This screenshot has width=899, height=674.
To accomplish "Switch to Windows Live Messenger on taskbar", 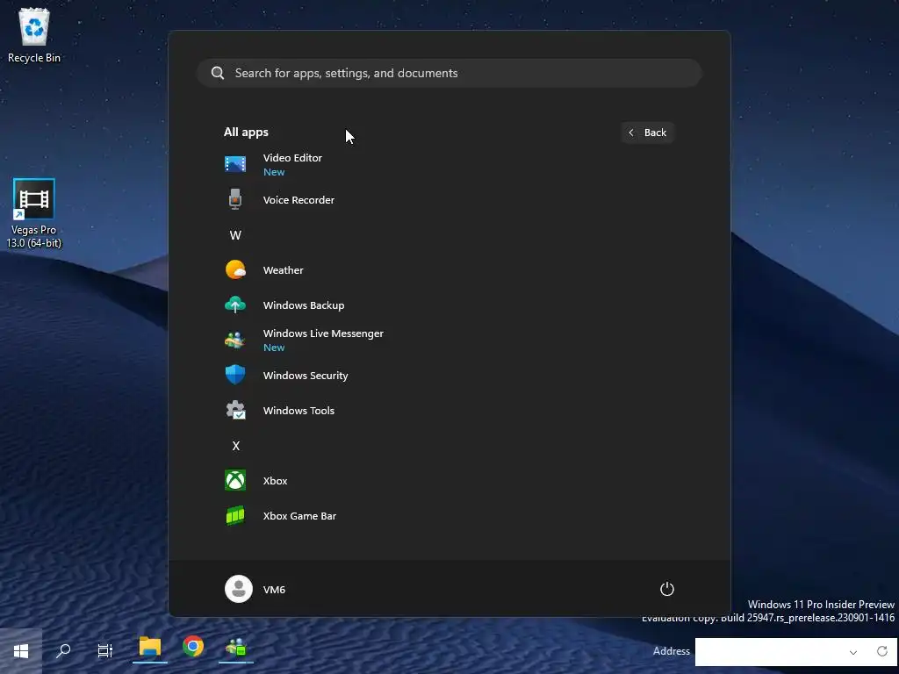I will (235, 648).
